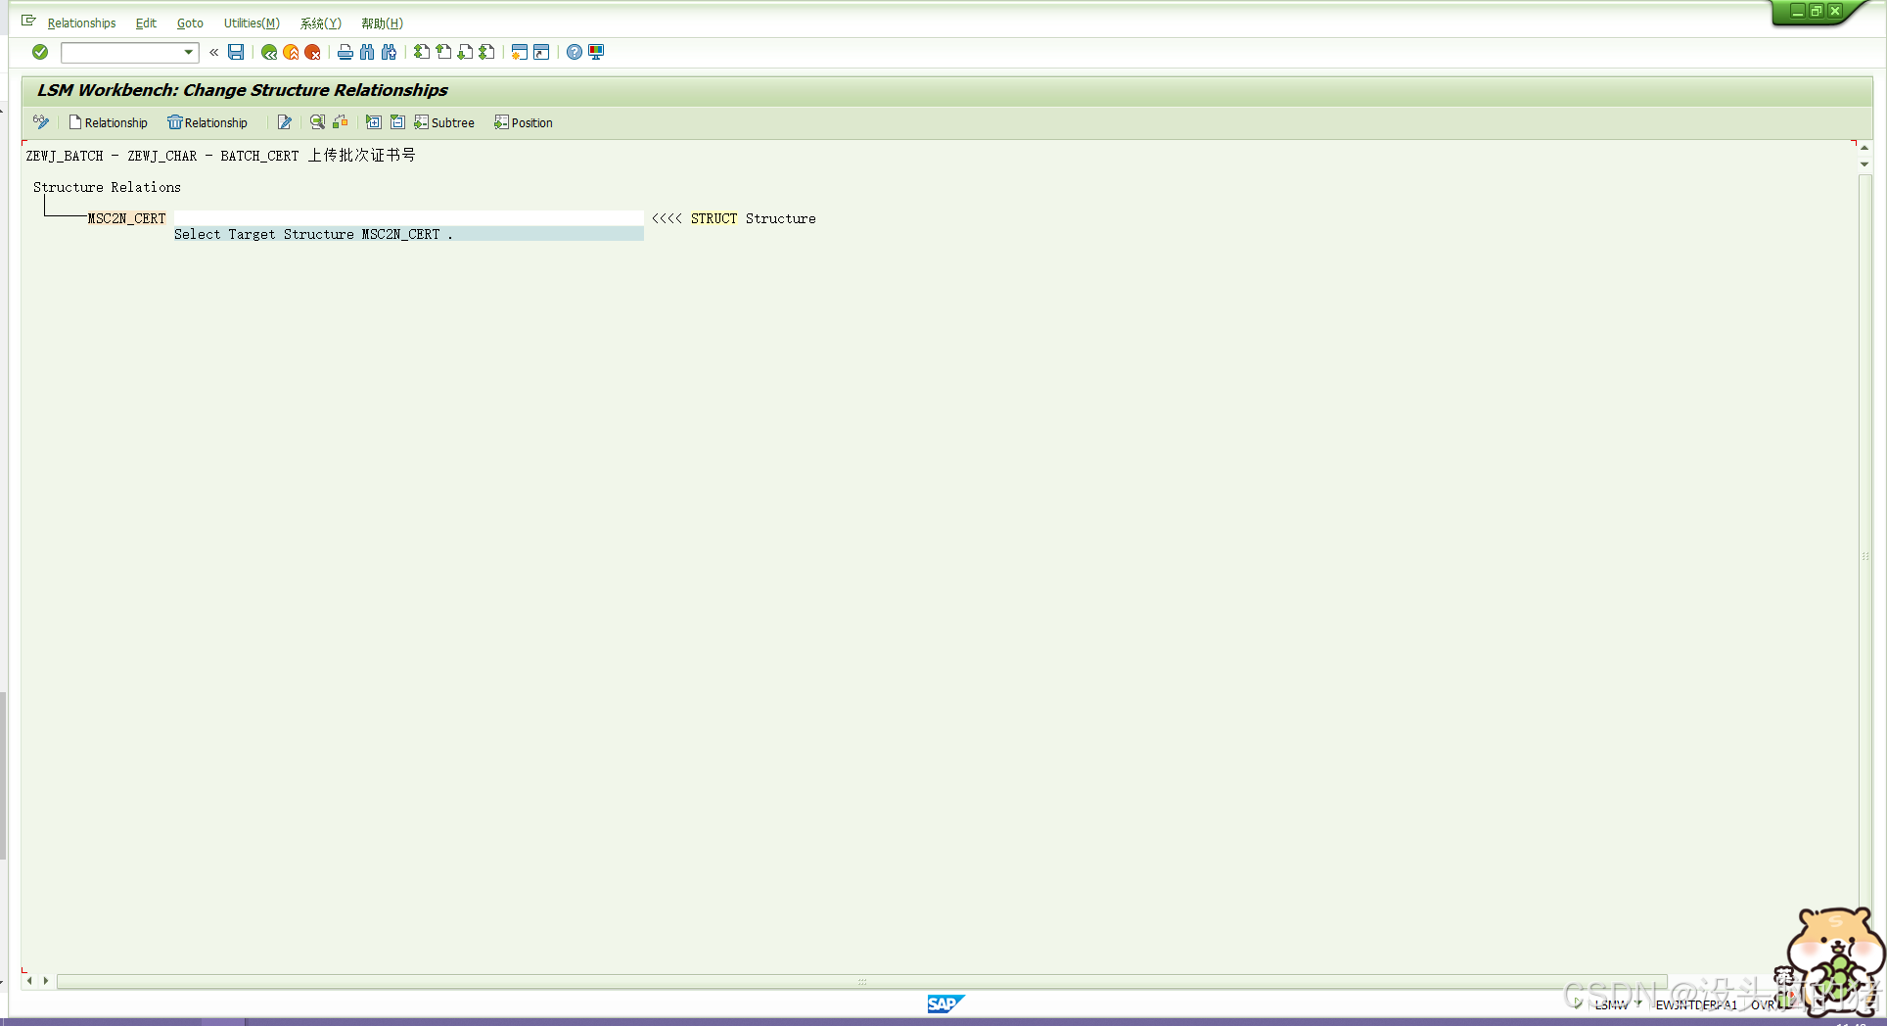This screenshot has width=1887, height=1026.
Task: Click the Subtree button
Action: (x=444, y=122)
